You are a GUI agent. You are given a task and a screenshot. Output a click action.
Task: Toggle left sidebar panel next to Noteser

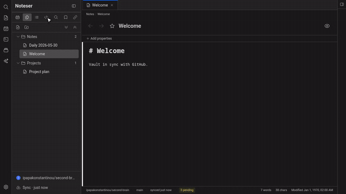pyautogui.click(x=74, y=6)
